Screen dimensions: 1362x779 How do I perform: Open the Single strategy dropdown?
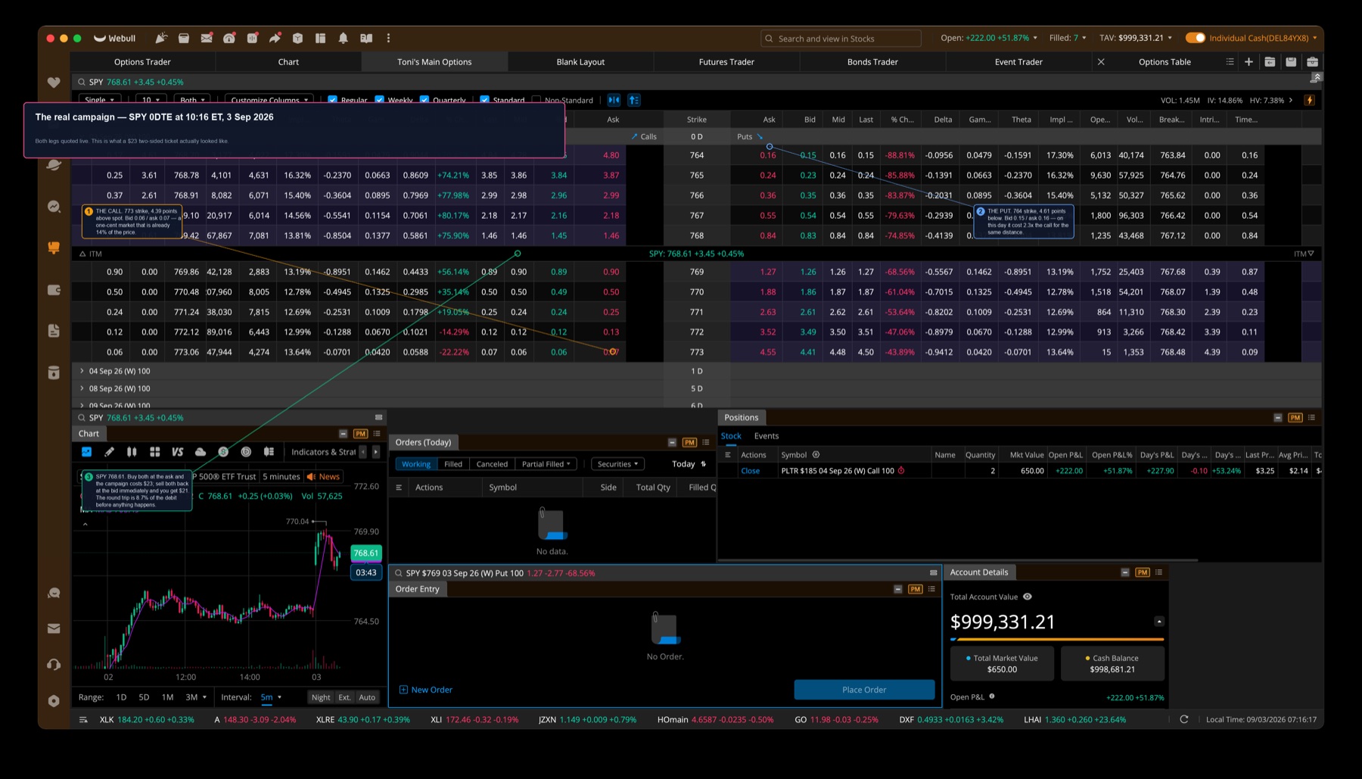(x=99, y=100)
